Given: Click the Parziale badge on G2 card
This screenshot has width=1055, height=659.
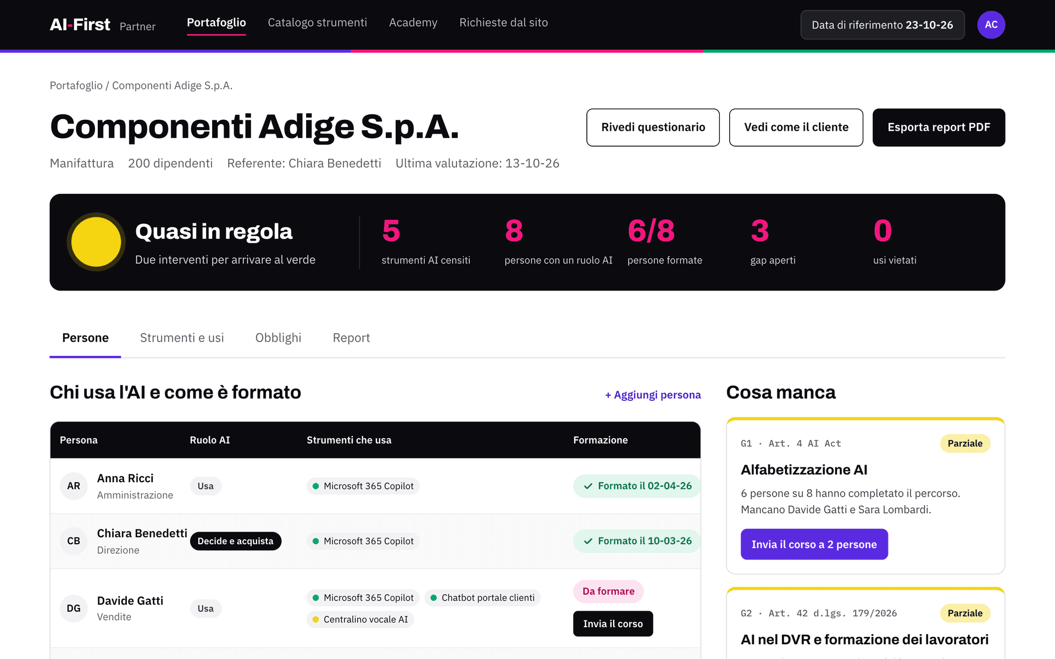Looking at the screenshot, I should 965,613.
